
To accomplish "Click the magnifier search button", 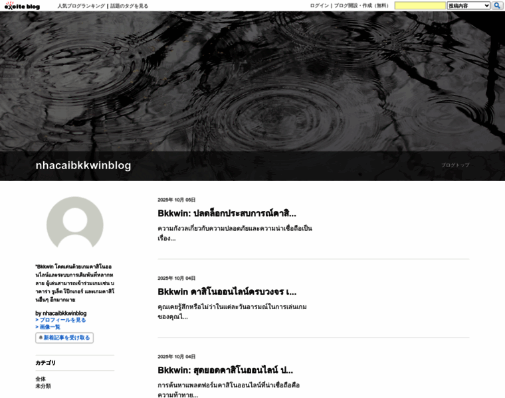I will coord(497,5).
